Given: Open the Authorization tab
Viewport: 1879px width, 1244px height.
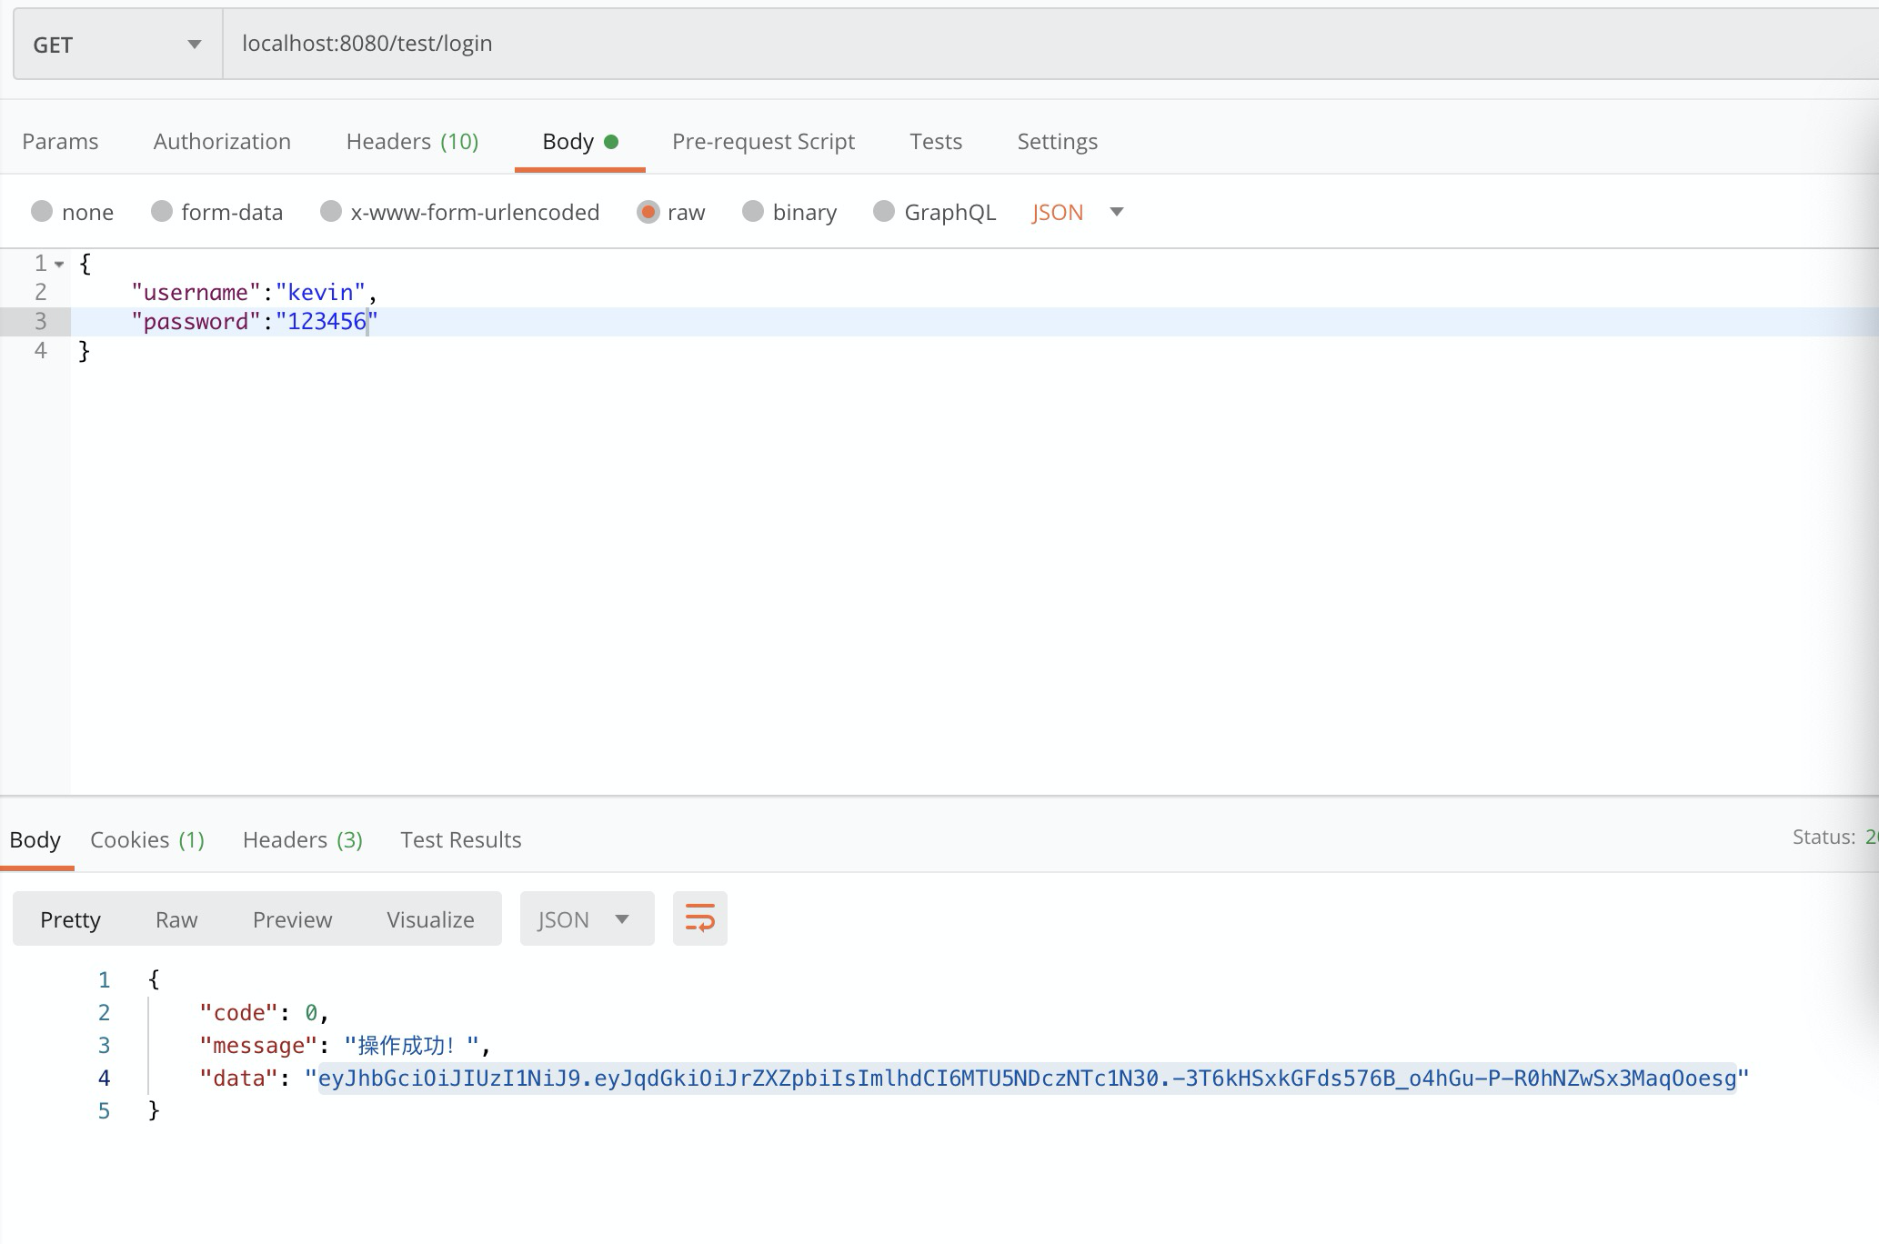Looking at the screenshot, I should click(222, 142).
